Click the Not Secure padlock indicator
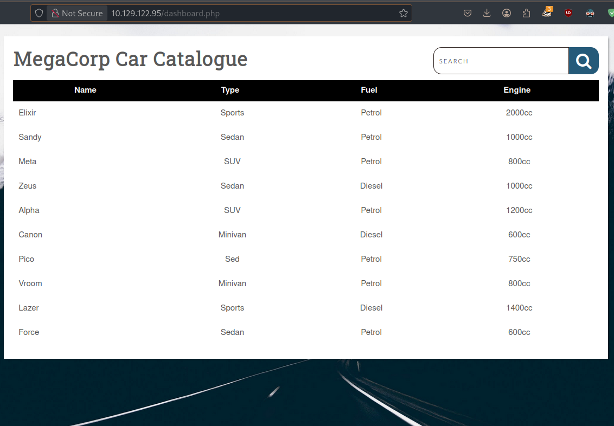 click(77, 13)
